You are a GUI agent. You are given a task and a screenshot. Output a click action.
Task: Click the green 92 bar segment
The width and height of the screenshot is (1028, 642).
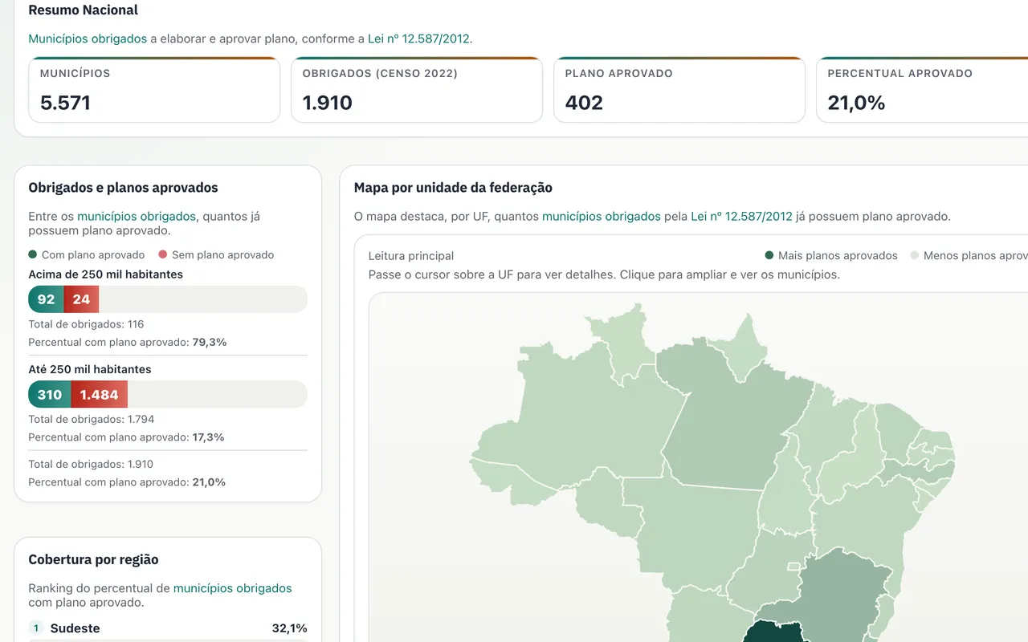point(46,299)
